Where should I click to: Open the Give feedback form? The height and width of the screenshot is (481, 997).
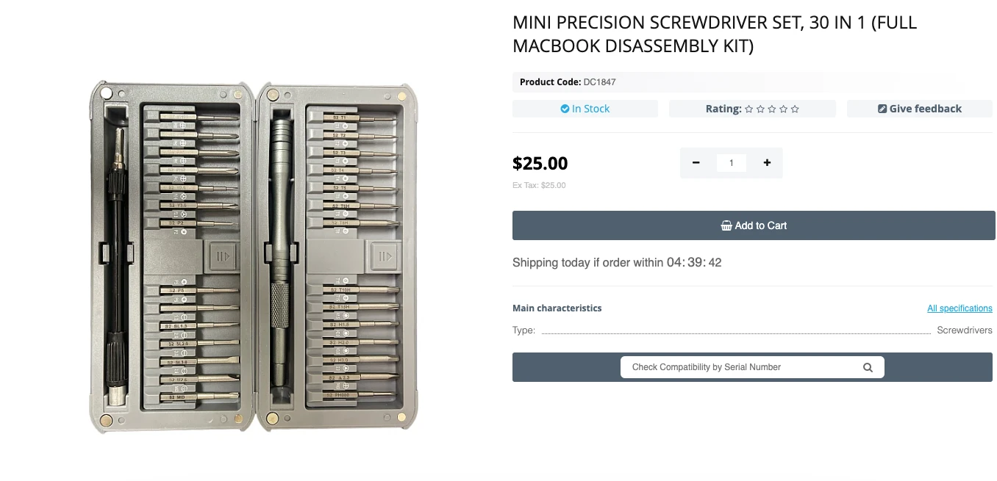pyautogui.click(x=920, y=108)
